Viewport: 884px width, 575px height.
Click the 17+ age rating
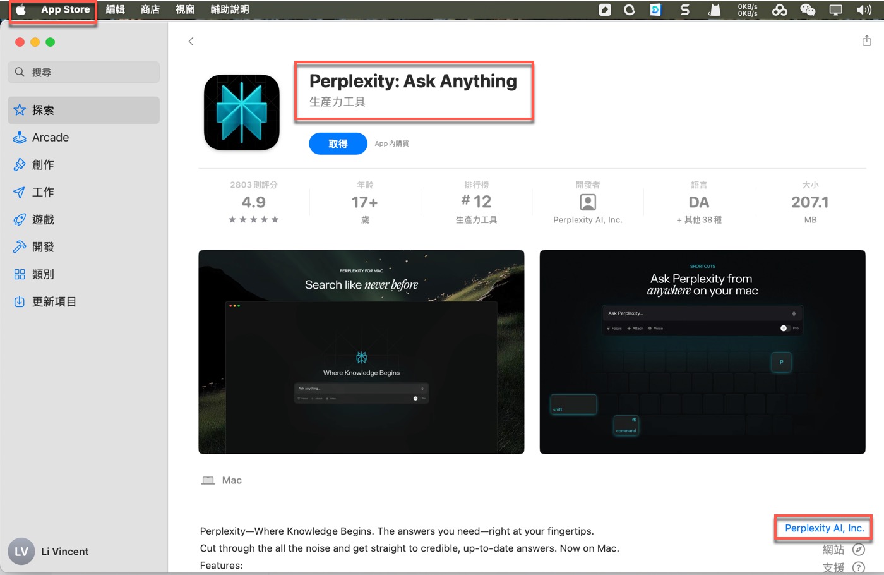364,202
